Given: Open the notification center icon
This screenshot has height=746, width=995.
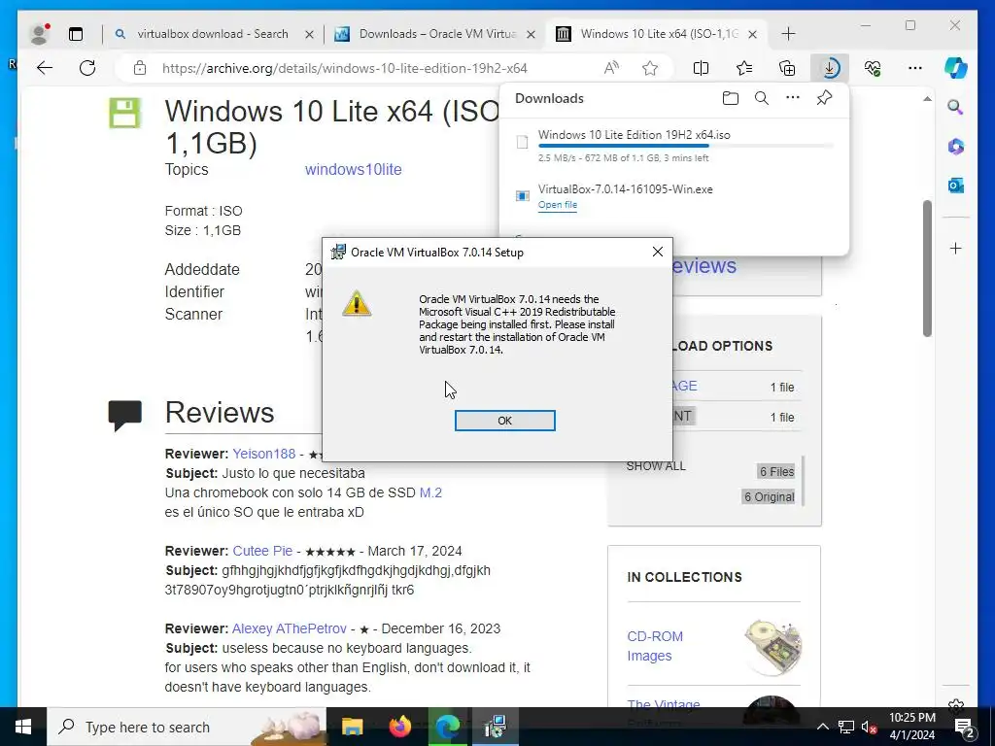Looking at the screenshot, I should pos(965,727).
